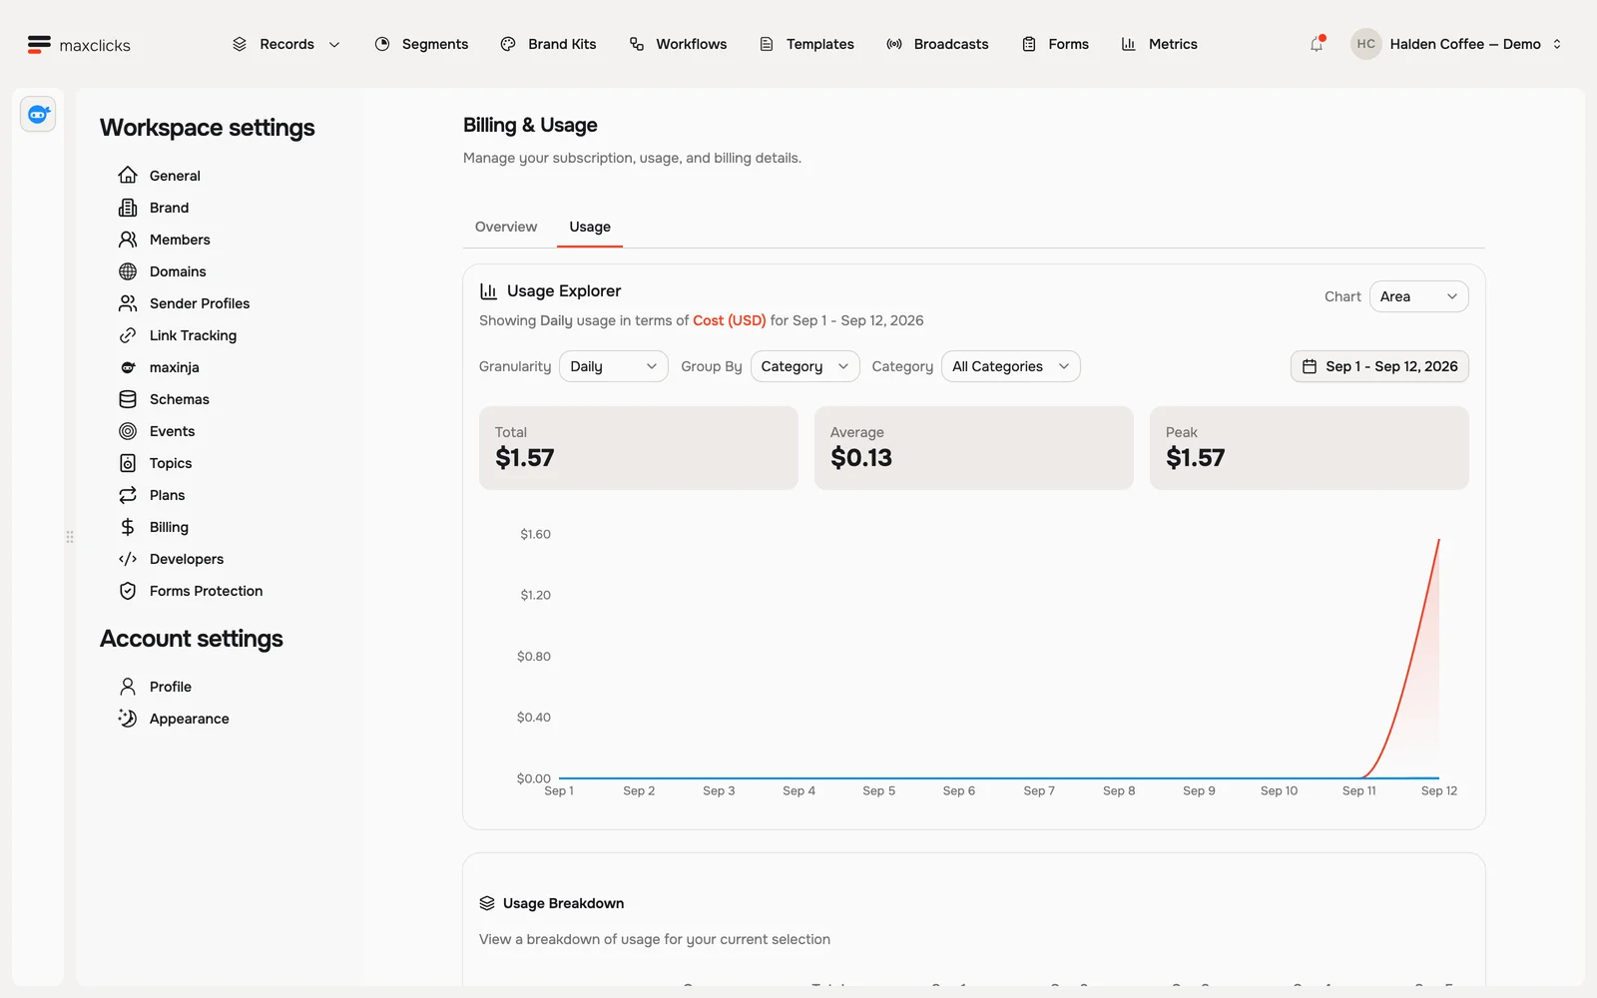Image resolution: width=1597 pixels, height=998 pixels.
Task: Click the Schemas database icon
Action: pos(128,399)
